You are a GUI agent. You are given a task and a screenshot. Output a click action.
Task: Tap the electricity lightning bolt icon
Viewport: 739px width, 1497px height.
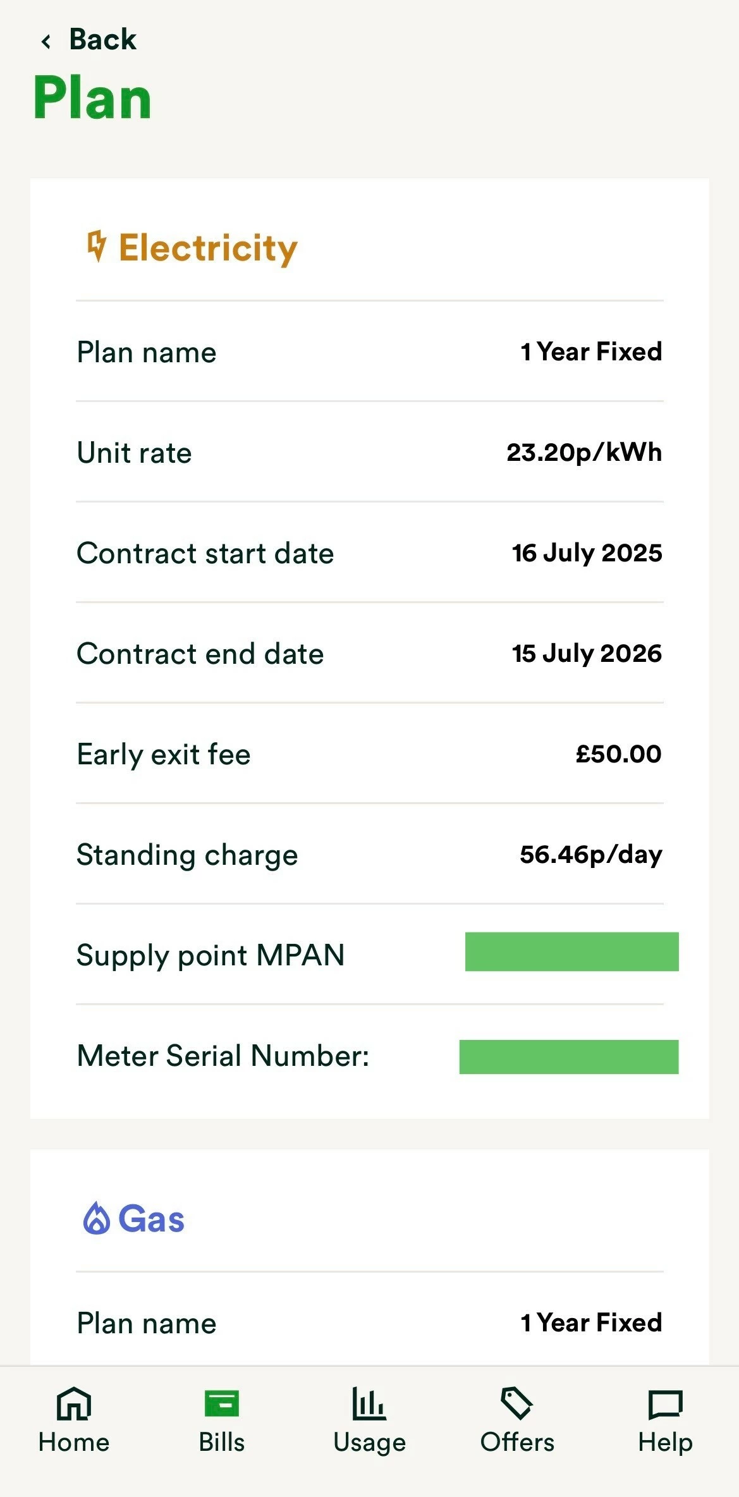click(96, 246)
